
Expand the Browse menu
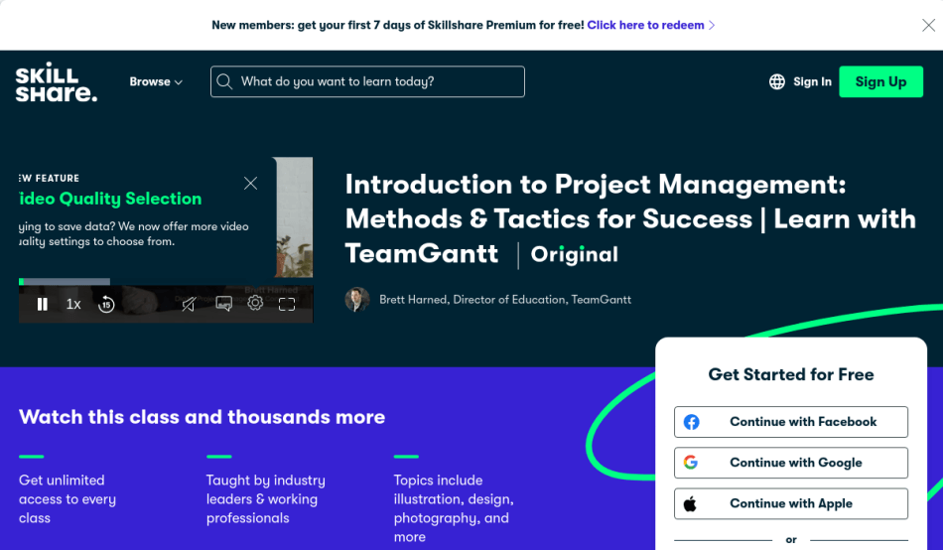[x=156, y=81]
